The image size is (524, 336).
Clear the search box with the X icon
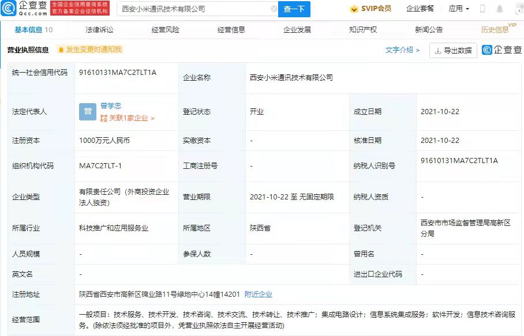tap(274, 9)
